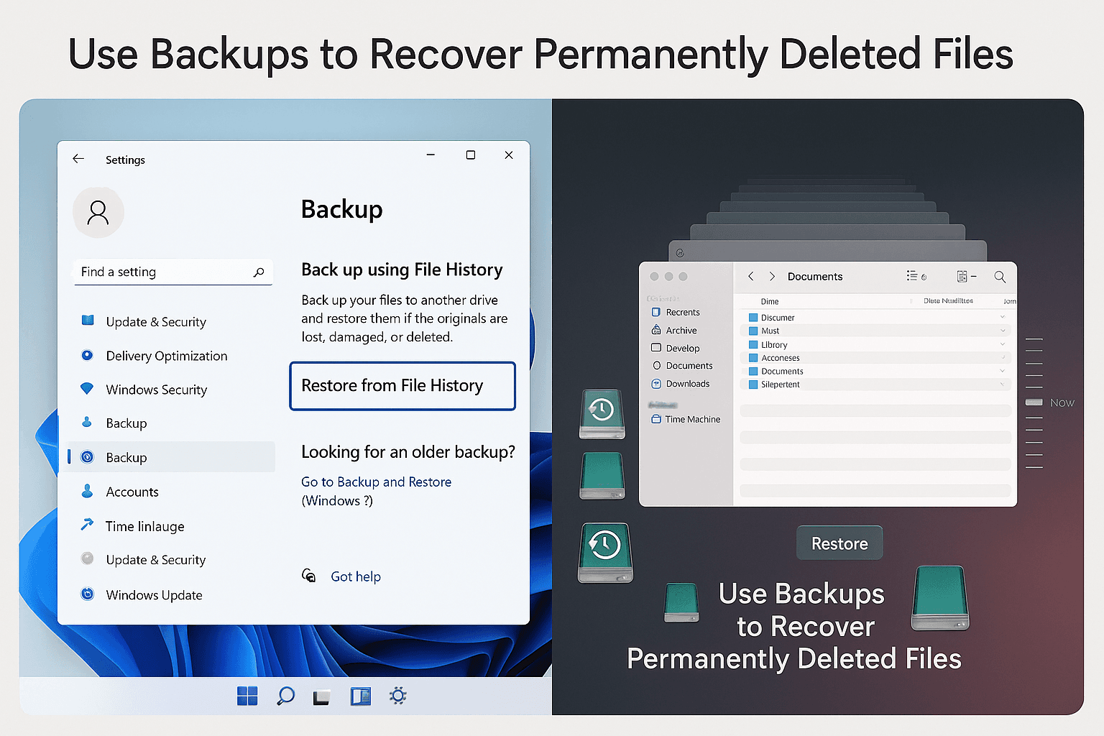Open the Windows Start button on taskbar

(x=247, y=696)
